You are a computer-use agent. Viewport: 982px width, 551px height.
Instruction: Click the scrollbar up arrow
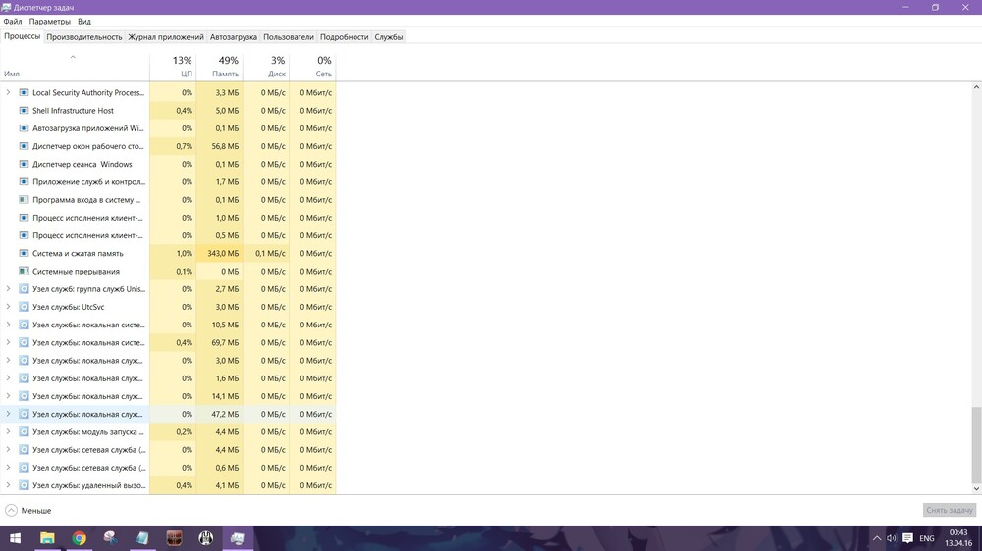(976, 87)
